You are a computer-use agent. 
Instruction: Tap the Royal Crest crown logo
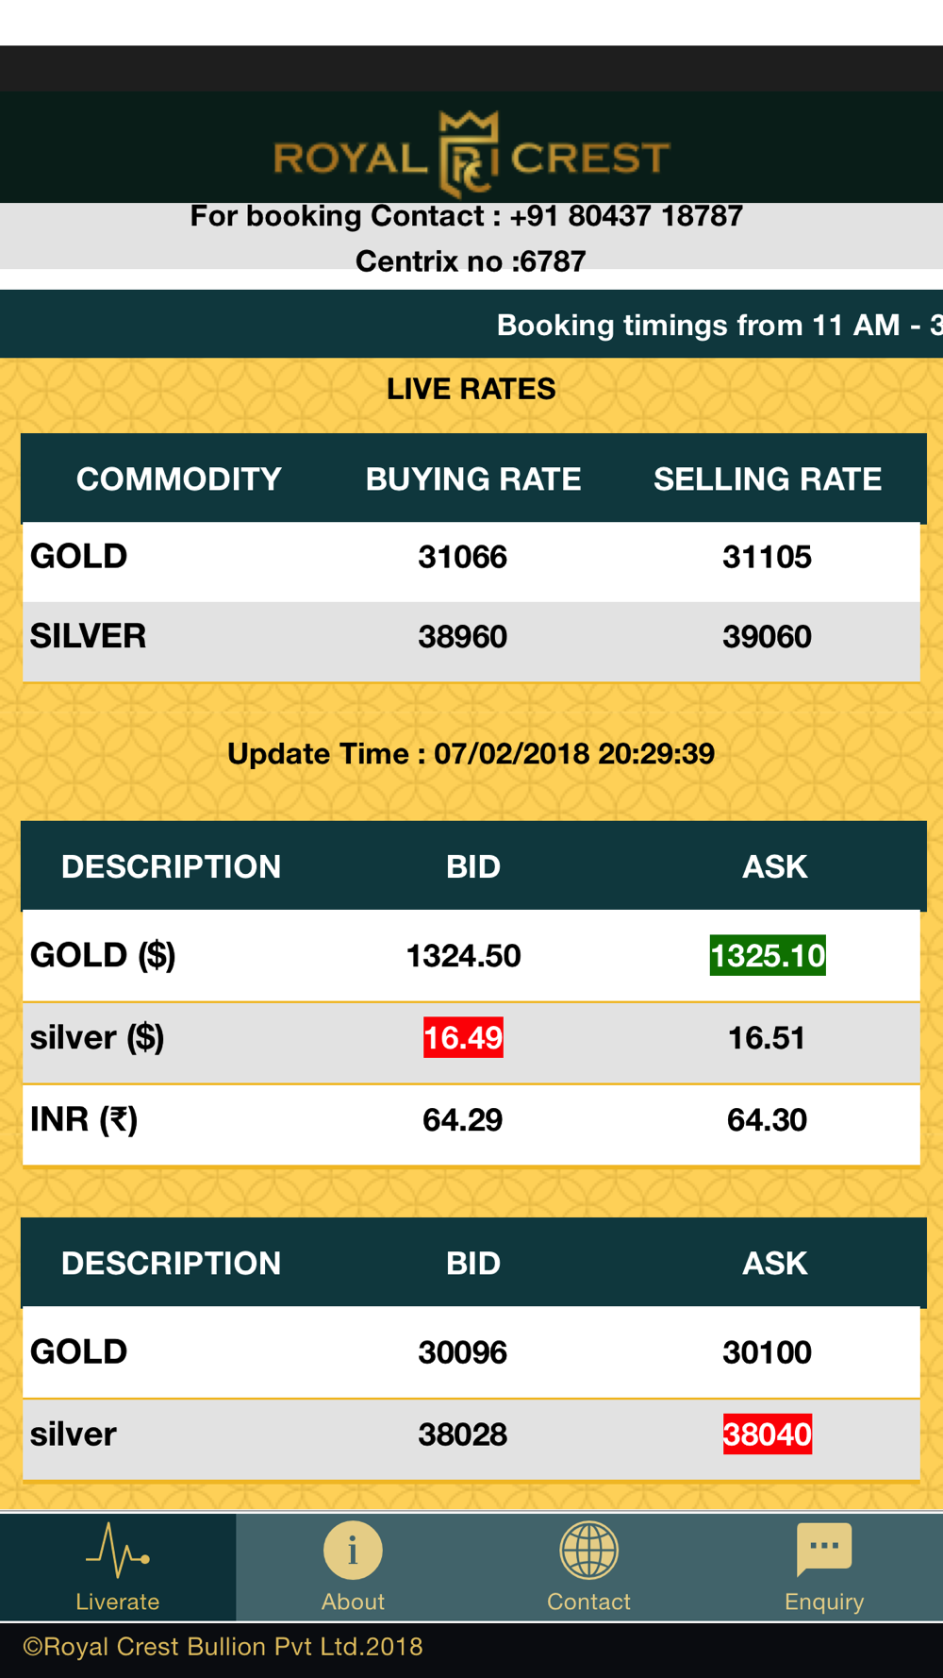[471, 155]
